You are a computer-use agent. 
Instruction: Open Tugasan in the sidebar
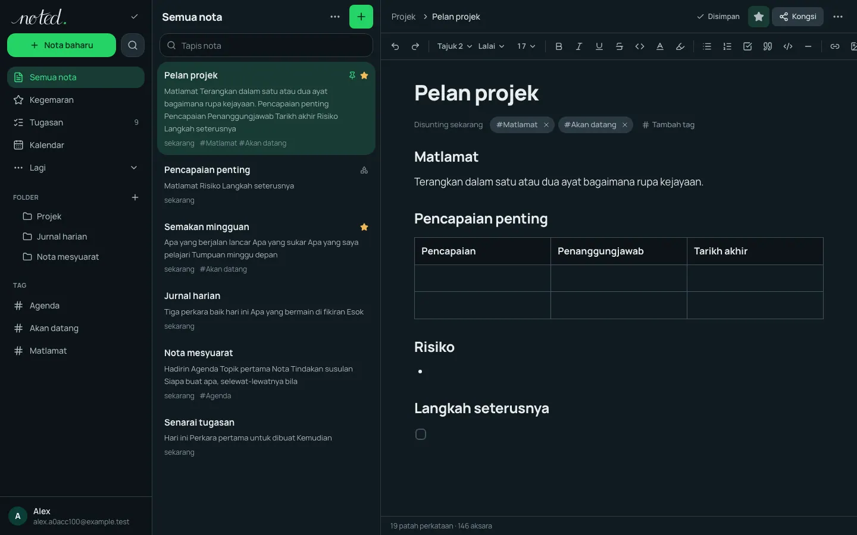76,122
